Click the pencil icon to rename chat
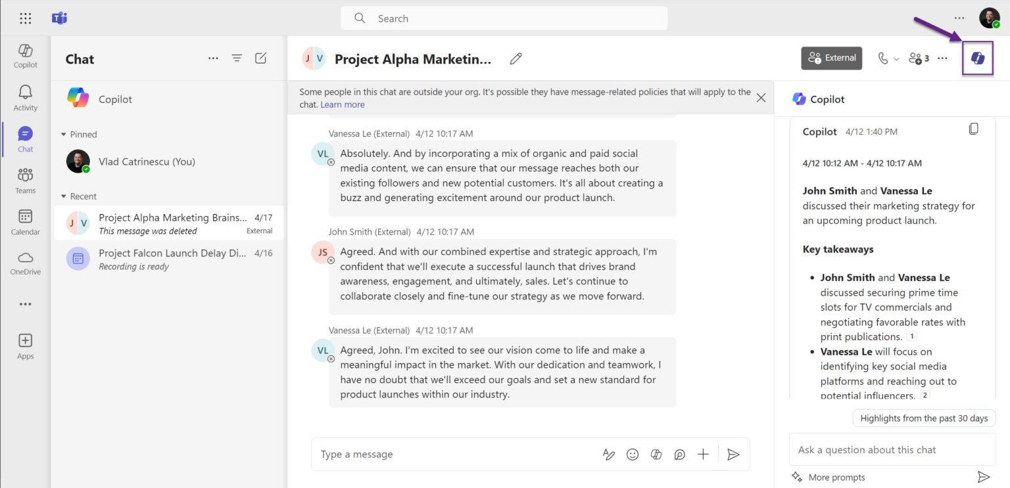The width and height of the screenshot is (1010, 488). 516,59
